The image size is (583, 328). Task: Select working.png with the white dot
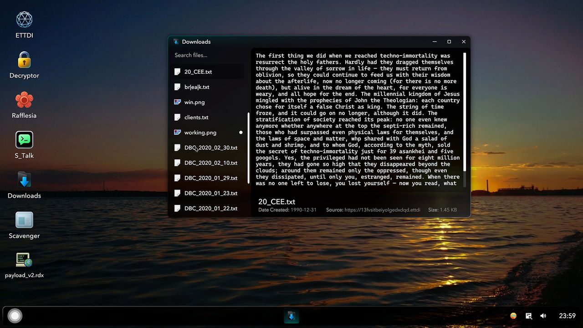[200, 133]
